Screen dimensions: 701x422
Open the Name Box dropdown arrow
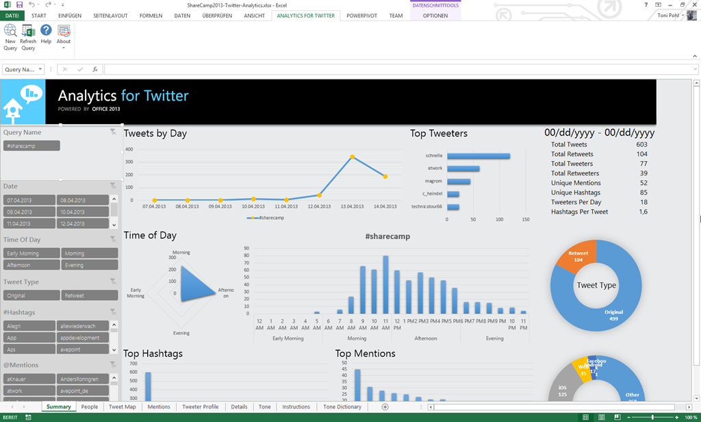pyautogui.click(x=40, y=69)
